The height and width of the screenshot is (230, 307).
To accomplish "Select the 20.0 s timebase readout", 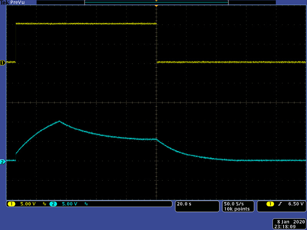I will 184,204.
